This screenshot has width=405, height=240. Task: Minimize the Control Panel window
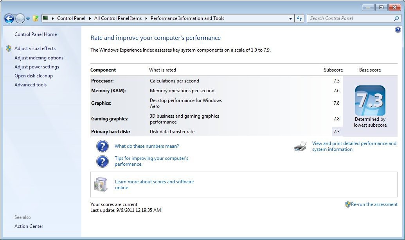coord(368,7)
